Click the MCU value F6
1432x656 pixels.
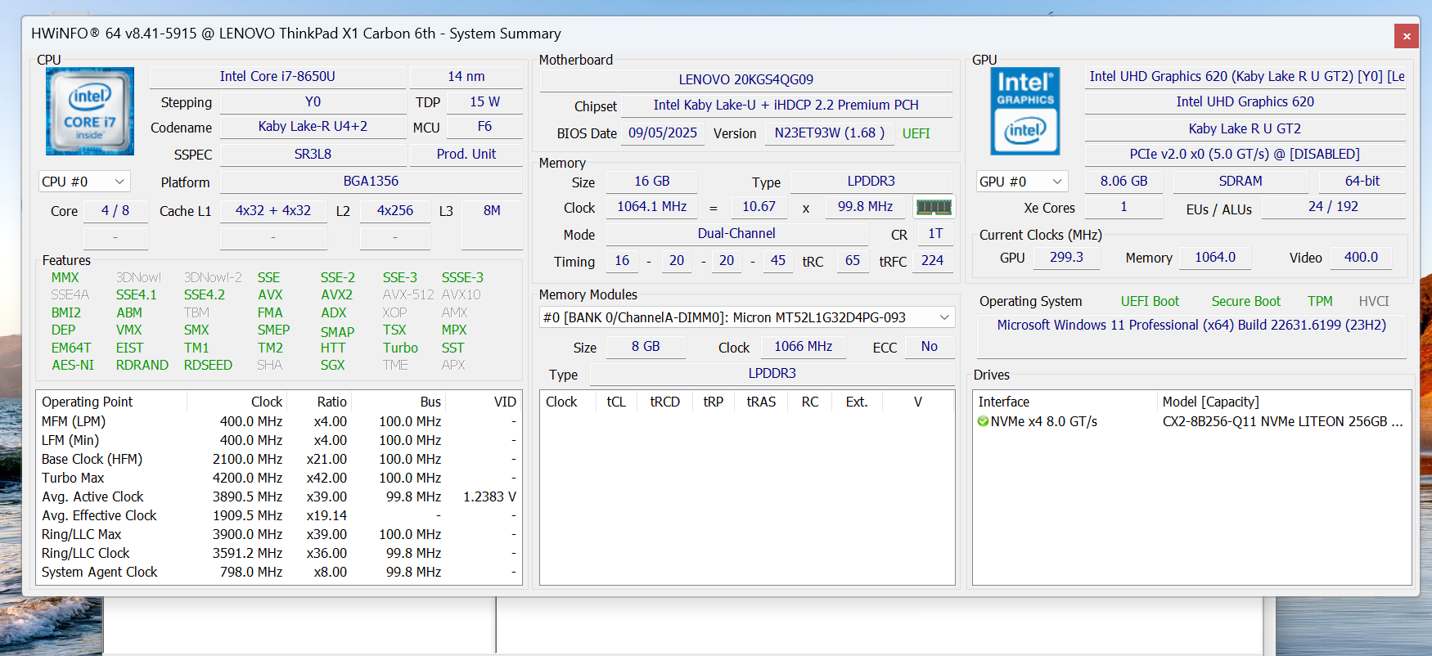(x=485, y=127)
